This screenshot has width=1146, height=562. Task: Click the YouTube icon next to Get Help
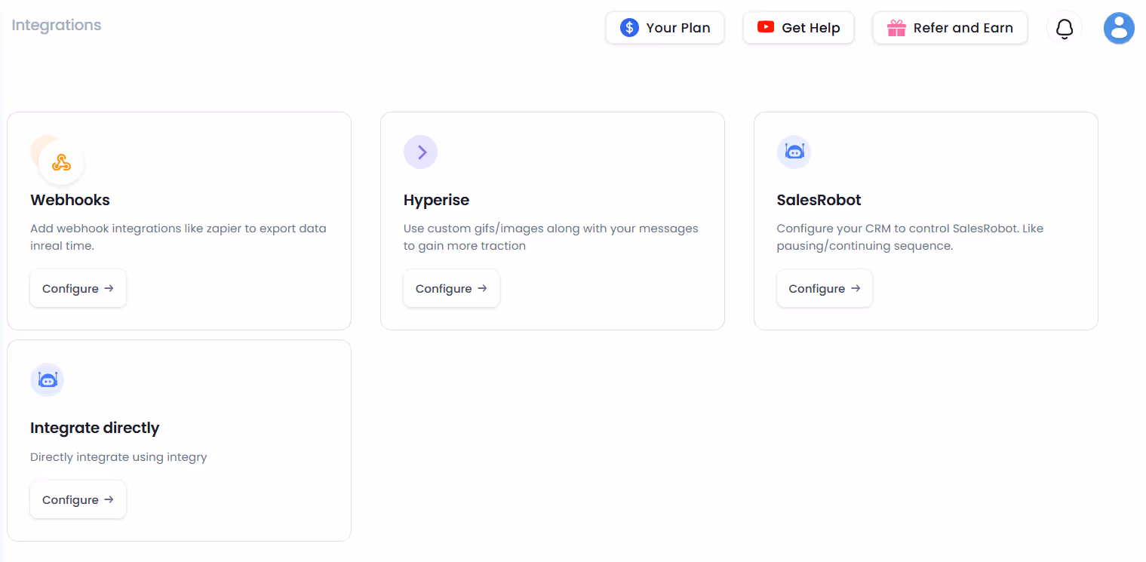[766, 27]
